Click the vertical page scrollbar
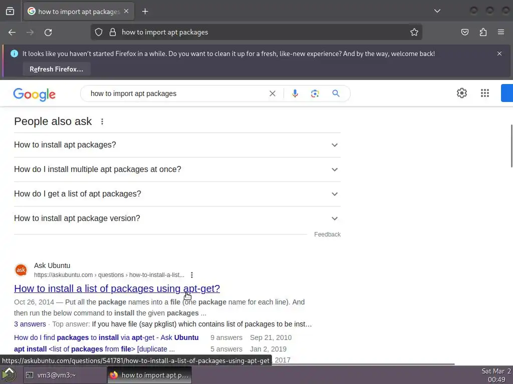This screenshot has width=513, height=384. (x=511, y=146)
